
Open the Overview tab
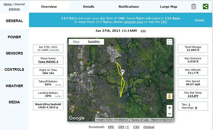click(49, 7)
